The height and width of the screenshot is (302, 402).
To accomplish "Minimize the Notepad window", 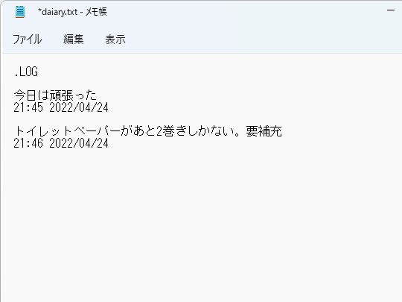I will [x=391, y=10].
